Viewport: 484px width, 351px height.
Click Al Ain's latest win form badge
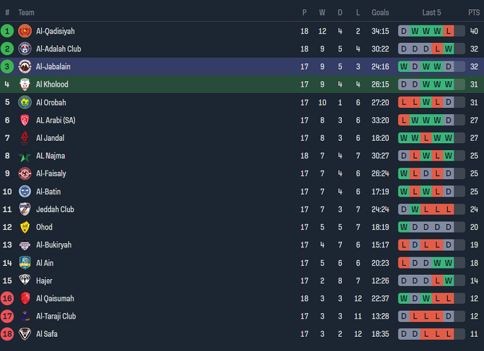point(448,263)
